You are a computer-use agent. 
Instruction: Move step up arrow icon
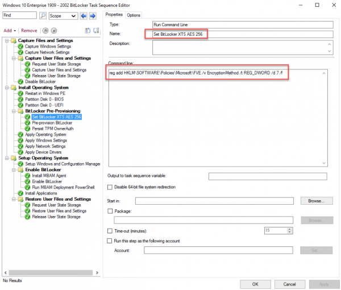click(45, 31)
